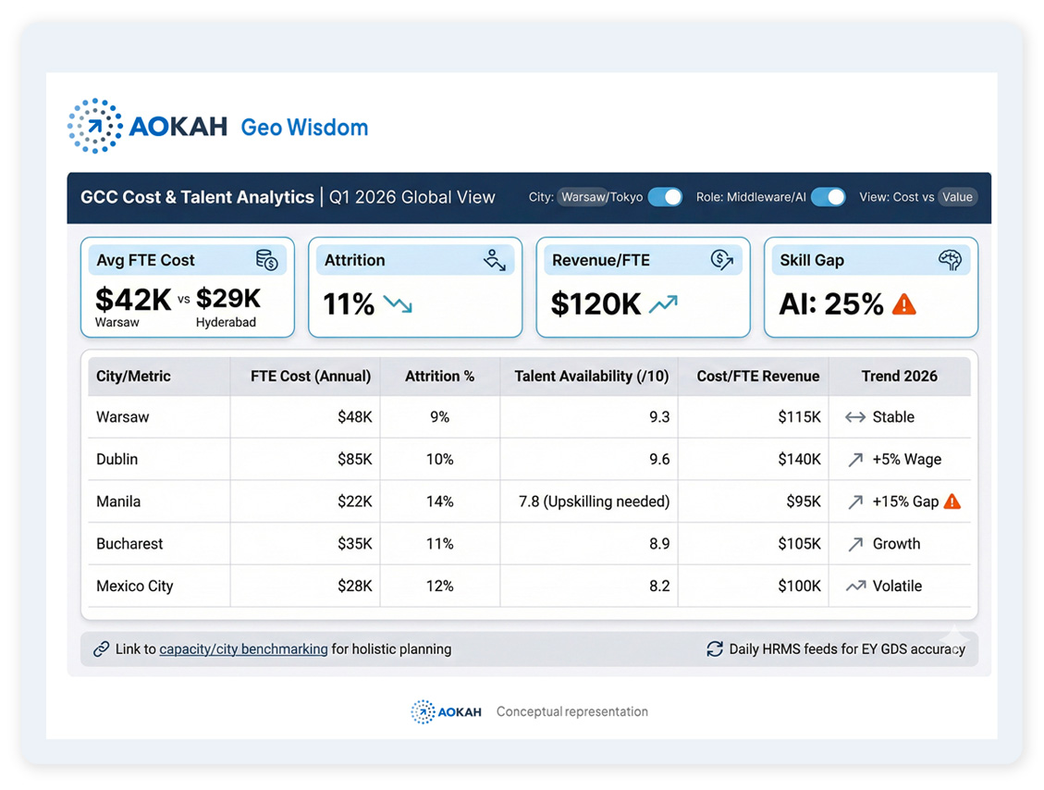Open the capacity/city benchmarking link
Viewport: 1044px width, 790px height.
tap(244, 648)
